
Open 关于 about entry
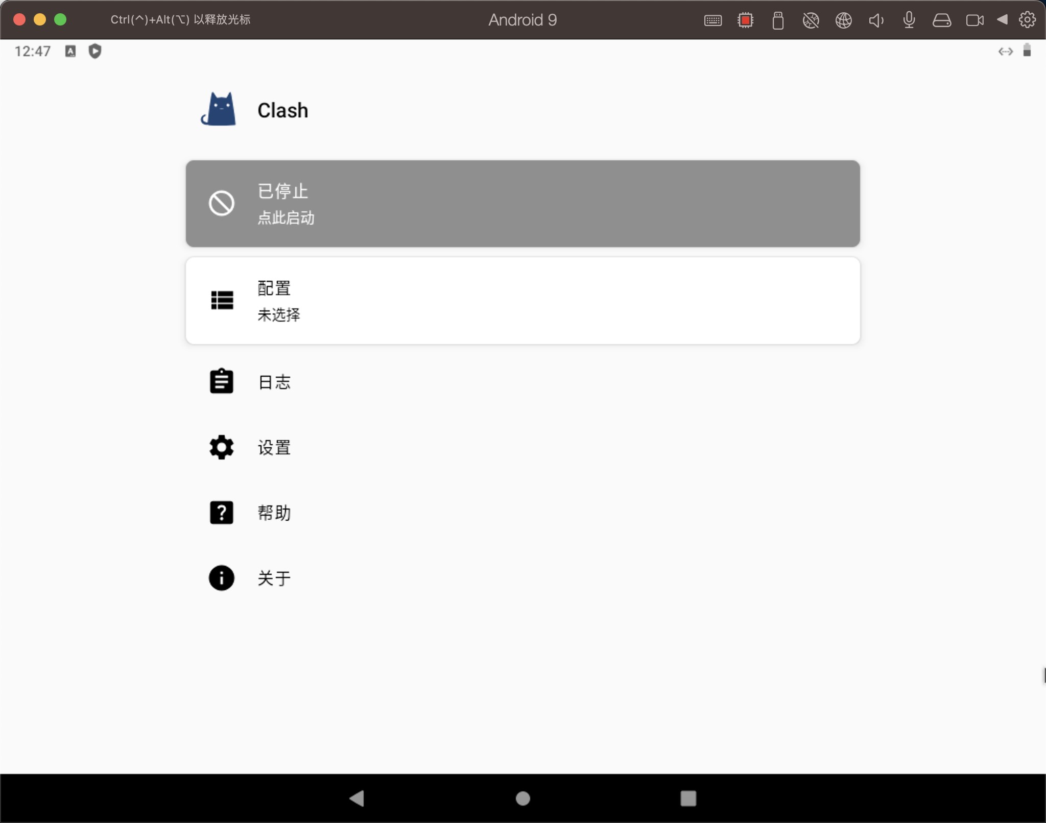(x=274, y=578)
